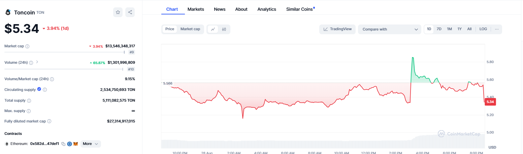Click the Contracts section heading
Viewport: 523px width, 154px height.
coord(13,134)
